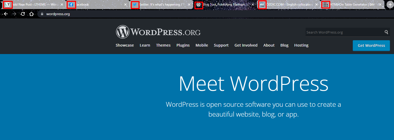Open the Hosting menu item
Screen dimensions: 394x140
click(301, 45)
